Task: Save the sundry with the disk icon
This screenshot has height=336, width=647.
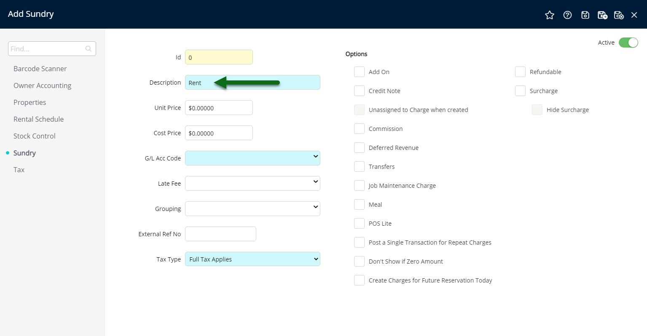Action: (x=585, y=15)
